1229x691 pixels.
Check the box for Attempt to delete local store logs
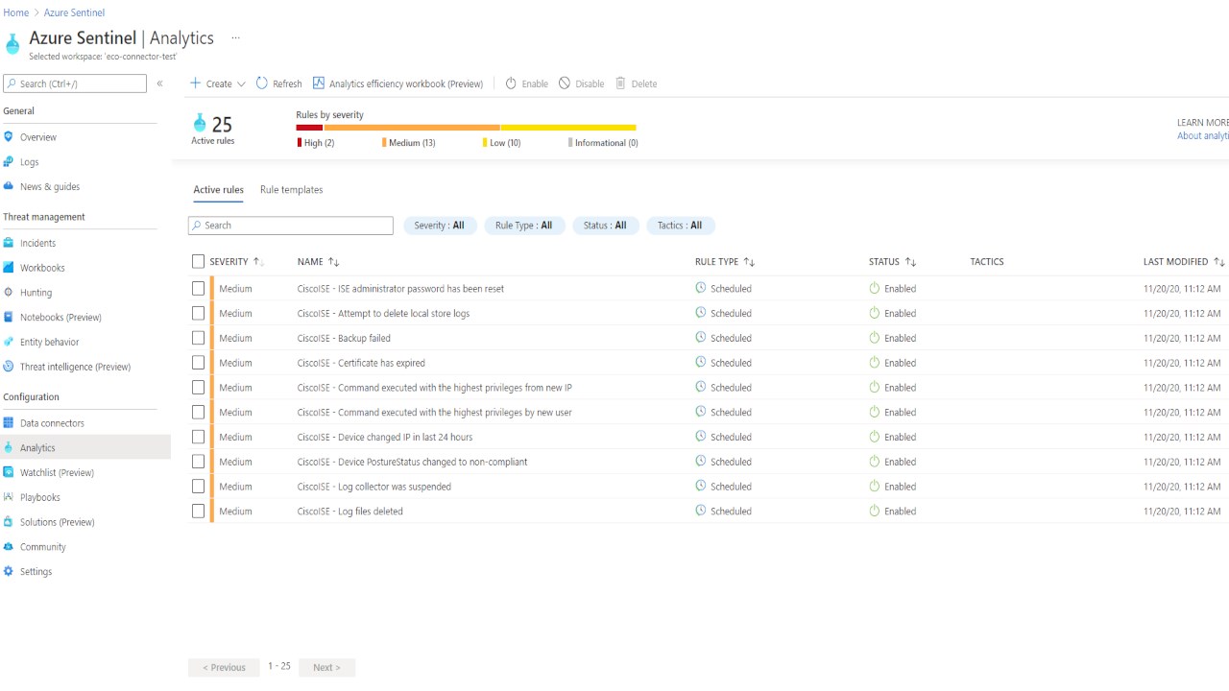(198, 313)
